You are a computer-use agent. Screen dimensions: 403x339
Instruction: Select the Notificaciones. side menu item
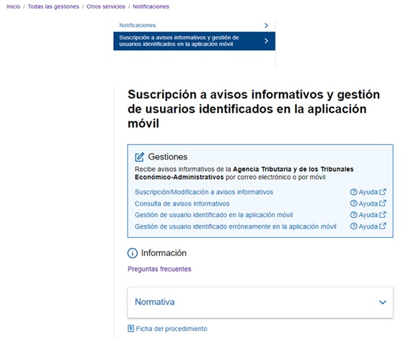coord(194,25)
